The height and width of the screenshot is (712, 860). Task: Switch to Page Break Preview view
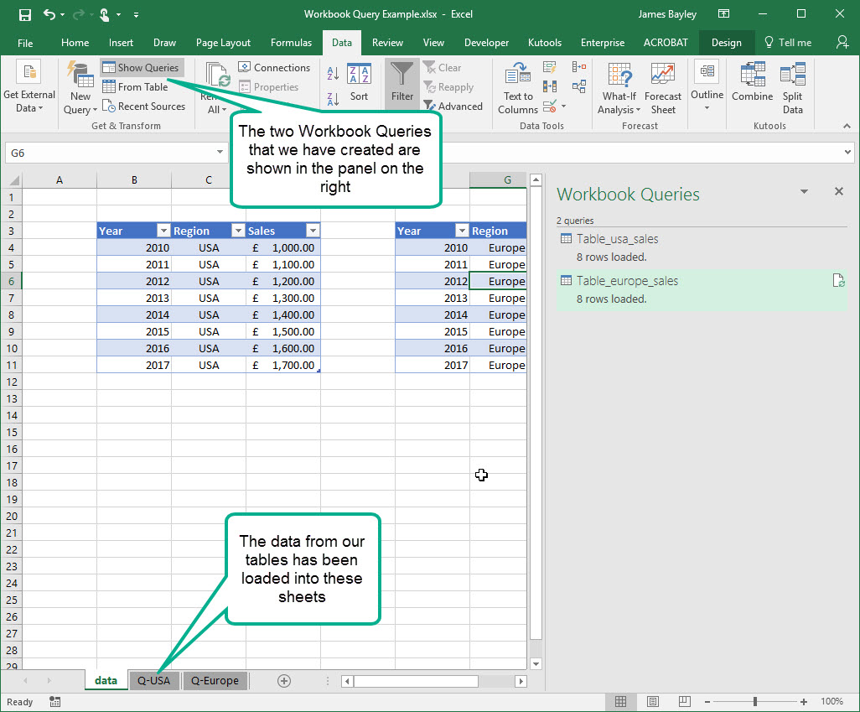tap(683, 701)
